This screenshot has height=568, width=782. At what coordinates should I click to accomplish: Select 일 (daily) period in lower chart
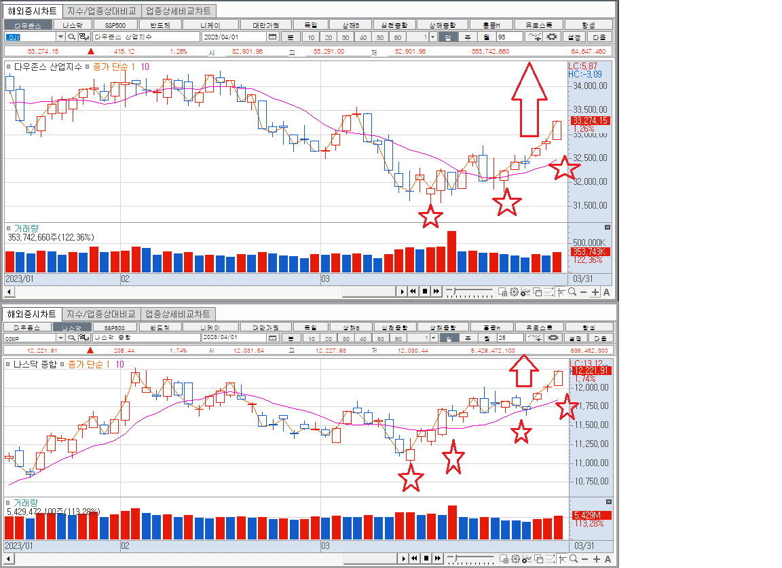(449, 338)
